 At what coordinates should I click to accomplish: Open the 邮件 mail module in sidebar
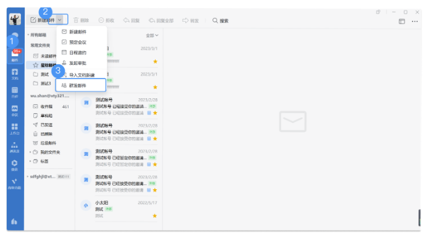click(x=15, y=56)
